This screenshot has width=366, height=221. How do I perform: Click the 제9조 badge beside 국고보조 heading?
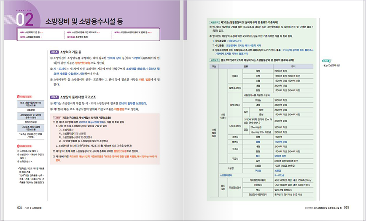(54, 96)
